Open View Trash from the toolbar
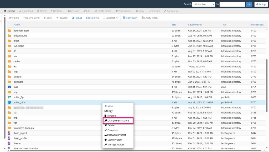Image resolution: width=269 pixels, height=152 pixels. 130,18
